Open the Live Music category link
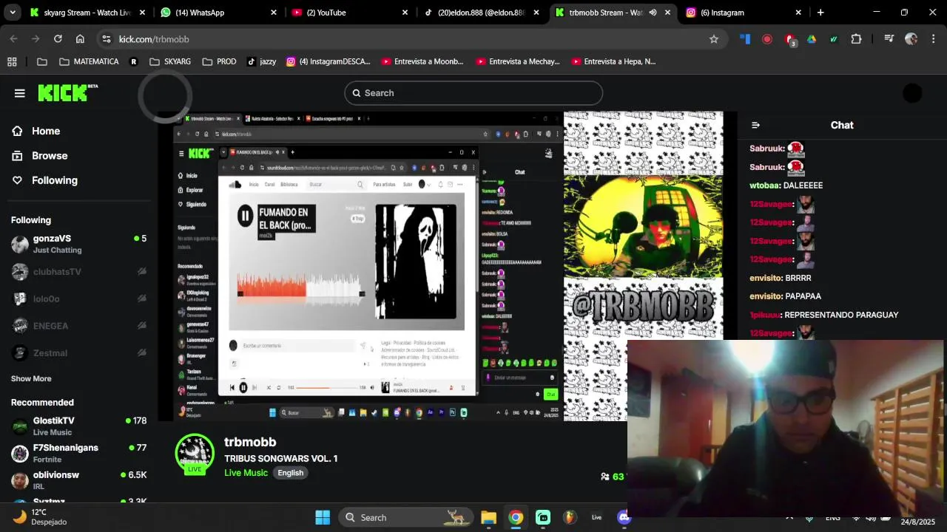Screen dimensions: 947x532 (246, 473)
